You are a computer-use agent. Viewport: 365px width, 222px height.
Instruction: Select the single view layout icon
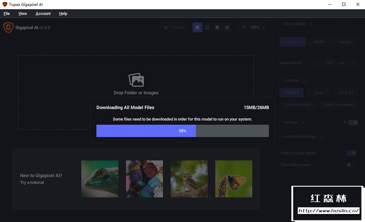click(x=197, y=28)
